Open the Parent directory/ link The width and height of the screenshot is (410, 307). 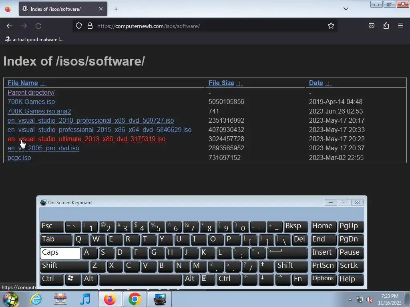(x=31, y=92)
